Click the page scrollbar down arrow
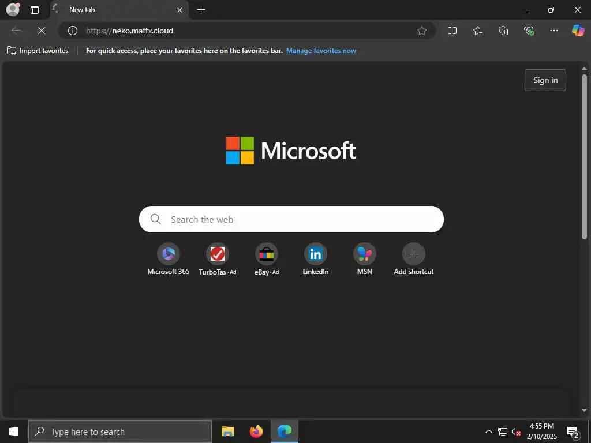 pyautogui.click(x=584, y=410)
